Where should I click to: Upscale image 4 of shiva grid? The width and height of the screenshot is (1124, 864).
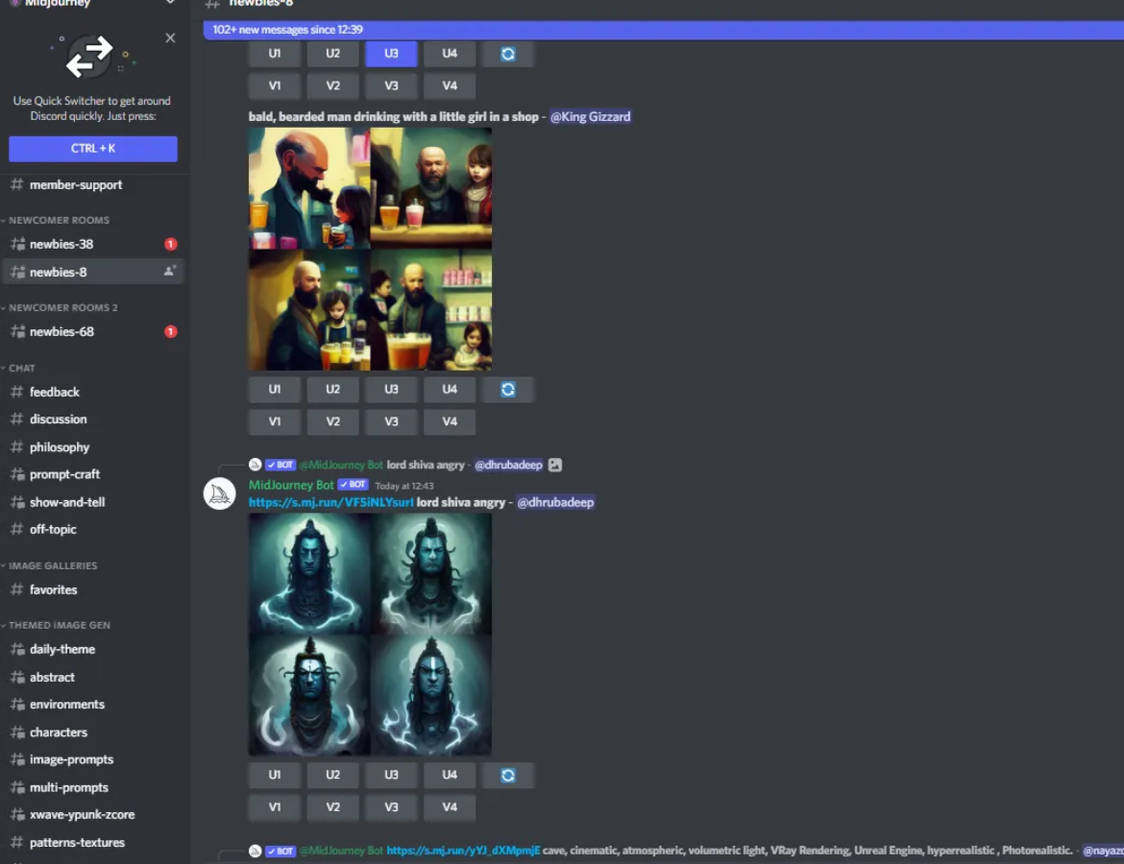pyautogui.click(x=450, y=775)
